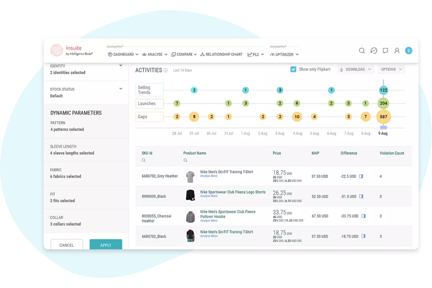Image resolution: width=432 pixels, height=288 pixels.
Task: Click the Activities info icon
Action: [x=166, y=70]
